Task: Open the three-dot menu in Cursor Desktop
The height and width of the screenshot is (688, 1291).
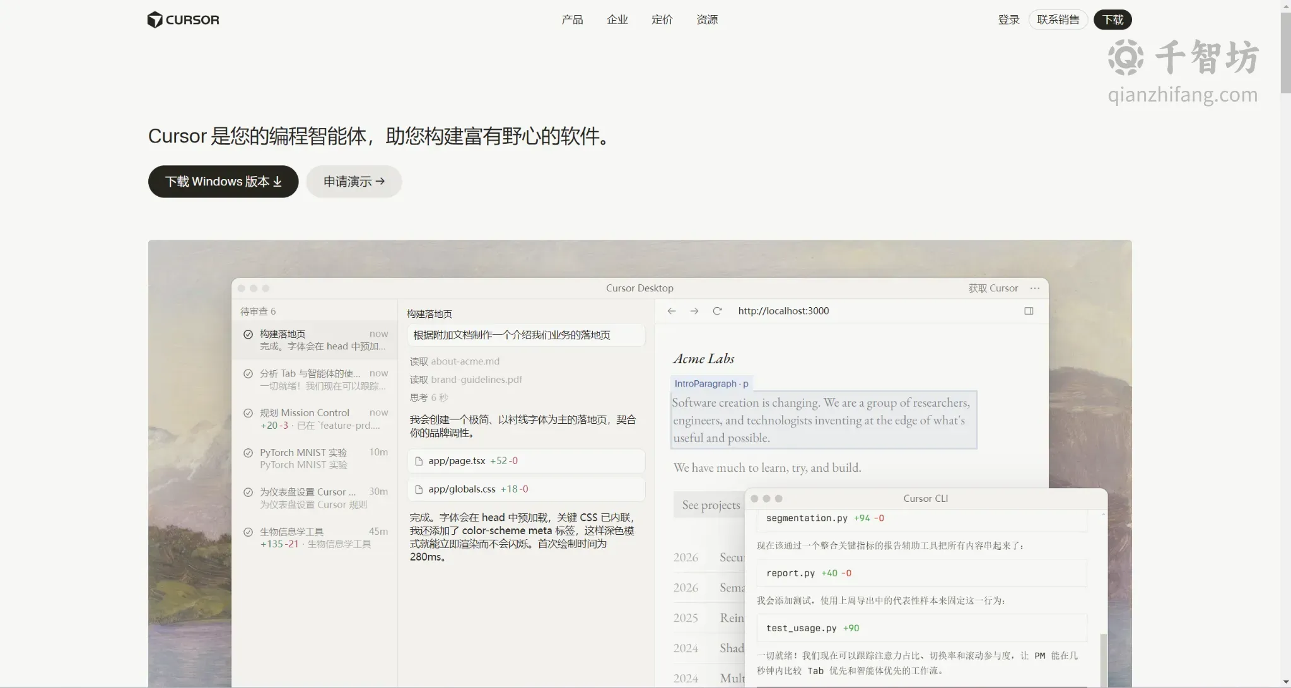Action: [1035, 288]
